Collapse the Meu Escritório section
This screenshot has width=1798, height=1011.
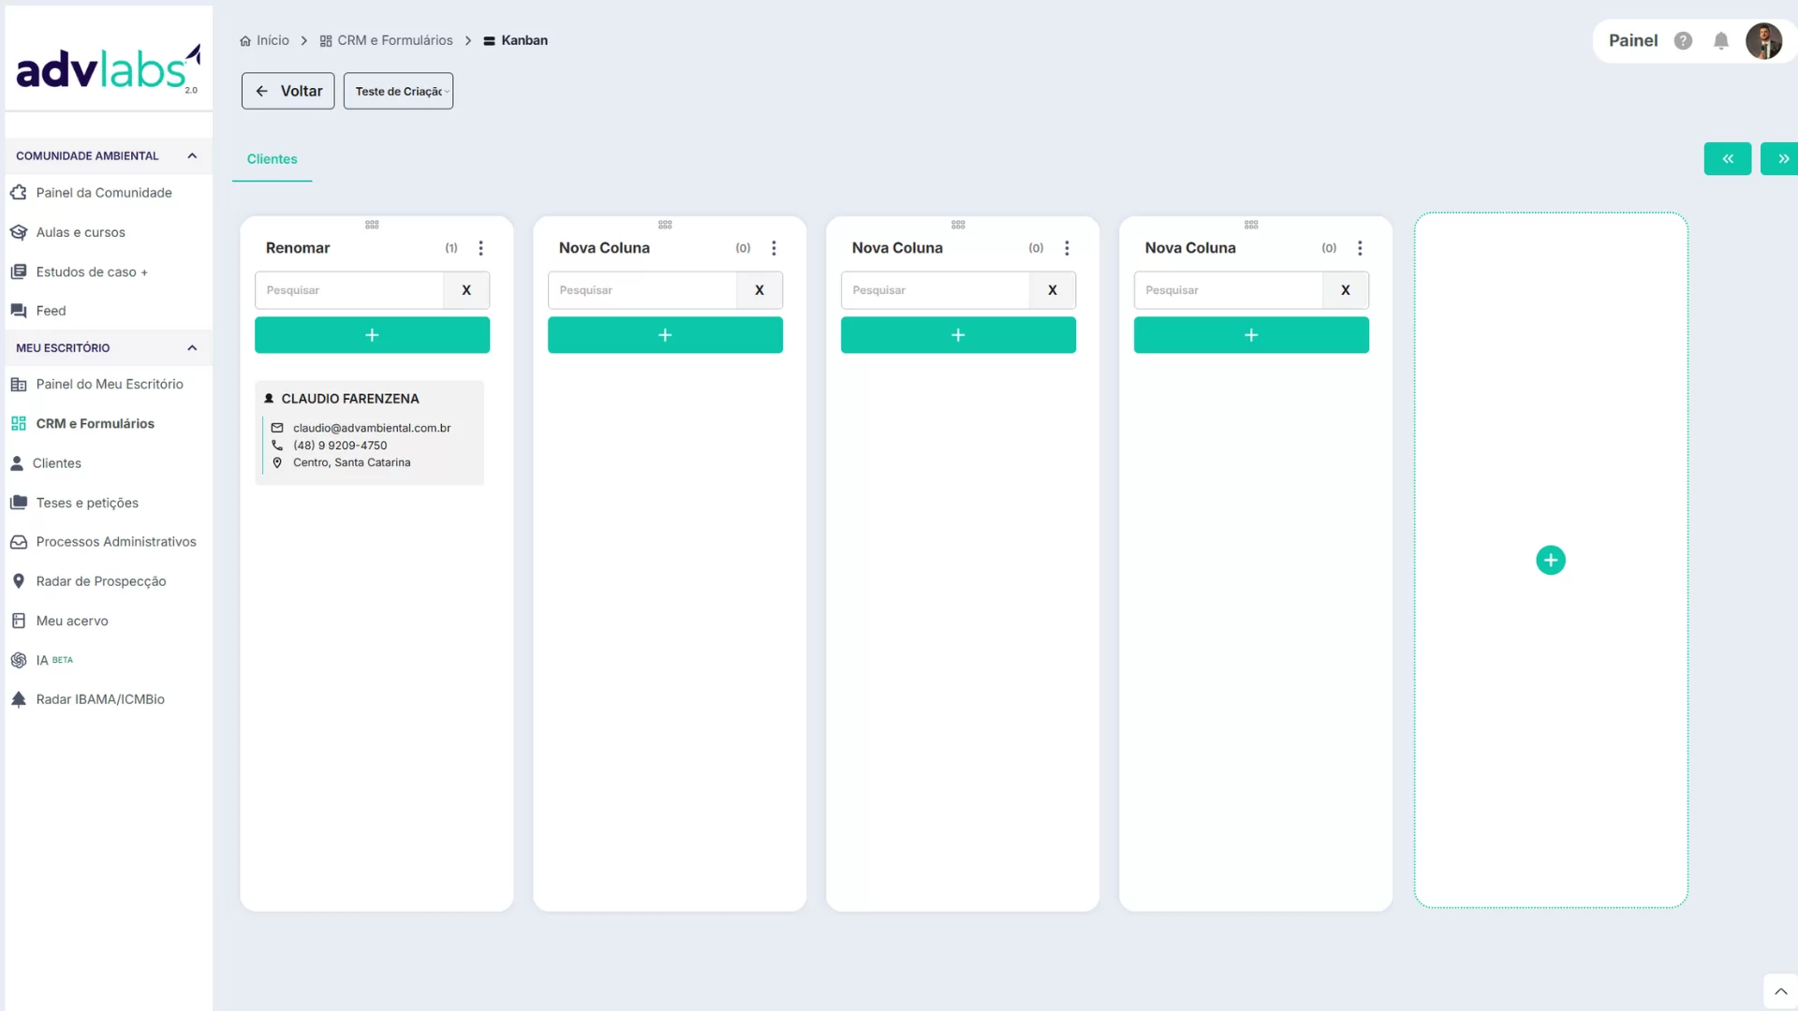coord(192,347)
